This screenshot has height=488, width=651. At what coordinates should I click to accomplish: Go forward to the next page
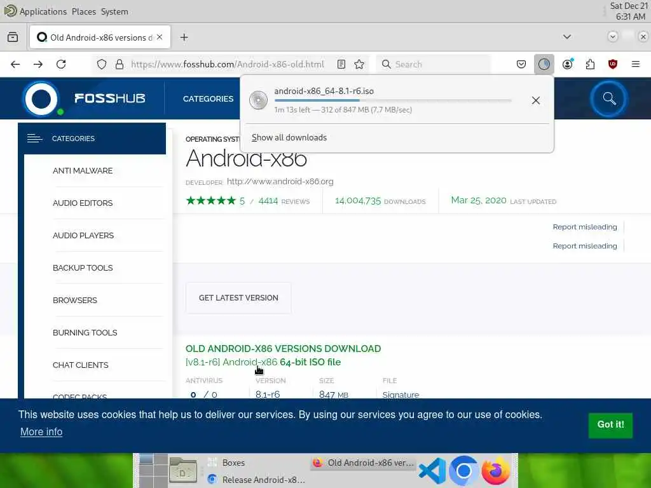pos(38,64)
